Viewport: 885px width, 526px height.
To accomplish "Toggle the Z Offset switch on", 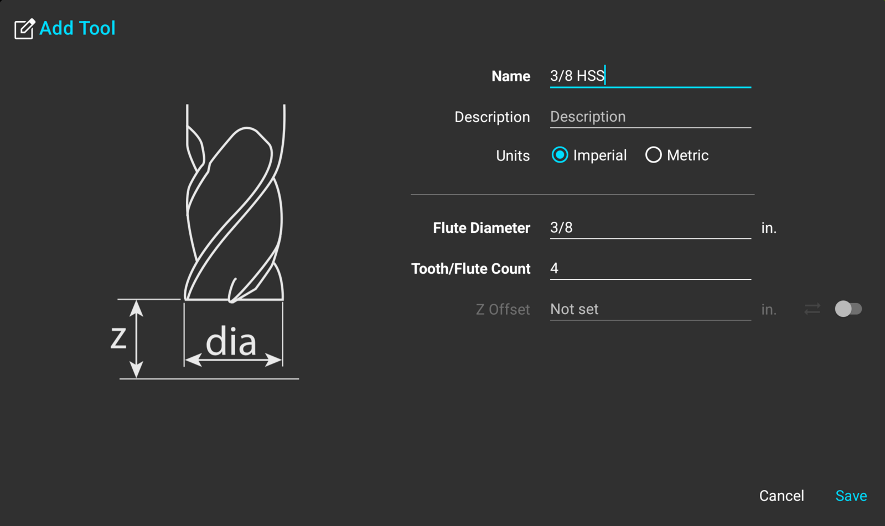I will click(848, 309).
